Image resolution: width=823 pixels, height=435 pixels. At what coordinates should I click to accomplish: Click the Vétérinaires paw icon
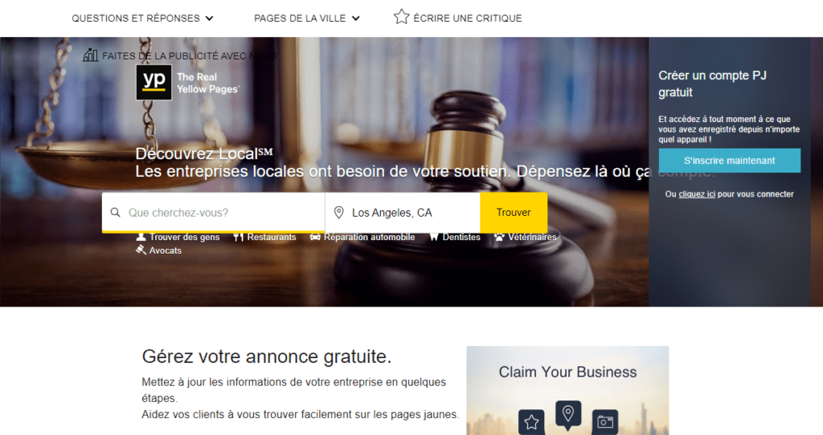(499, 237)
